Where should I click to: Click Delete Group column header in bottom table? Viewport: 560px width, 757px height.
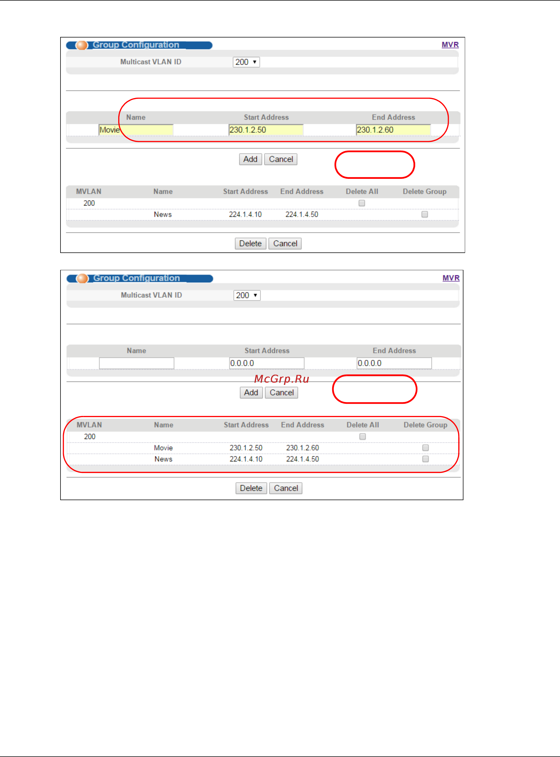tap(425, 425)
